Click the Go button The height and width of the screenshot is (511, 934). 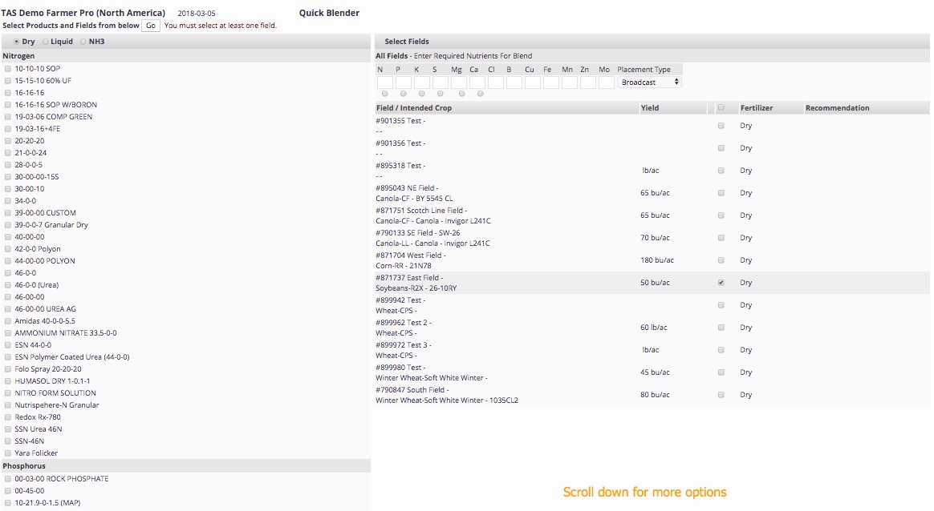[151, 26]
